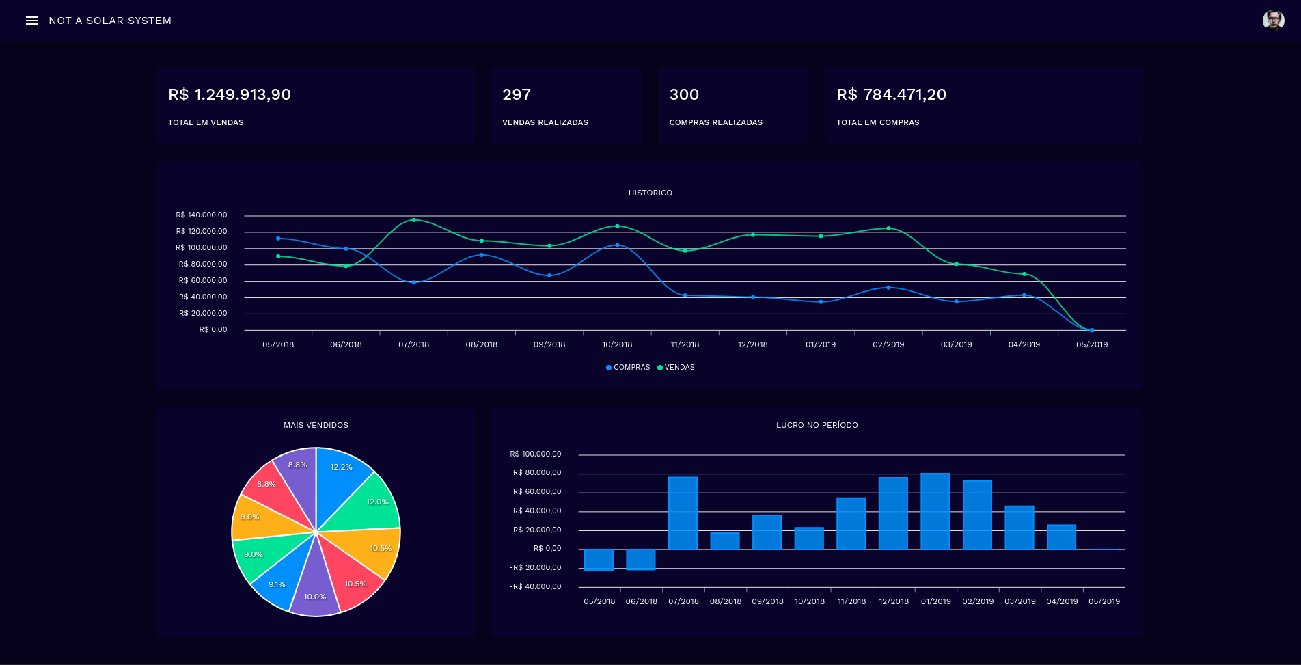Select the R$ 1.249.913,90 total sales value

230,94
